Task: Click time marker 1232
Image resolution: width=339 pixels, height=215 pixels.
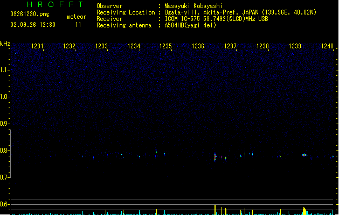Action: pos(69,46)
